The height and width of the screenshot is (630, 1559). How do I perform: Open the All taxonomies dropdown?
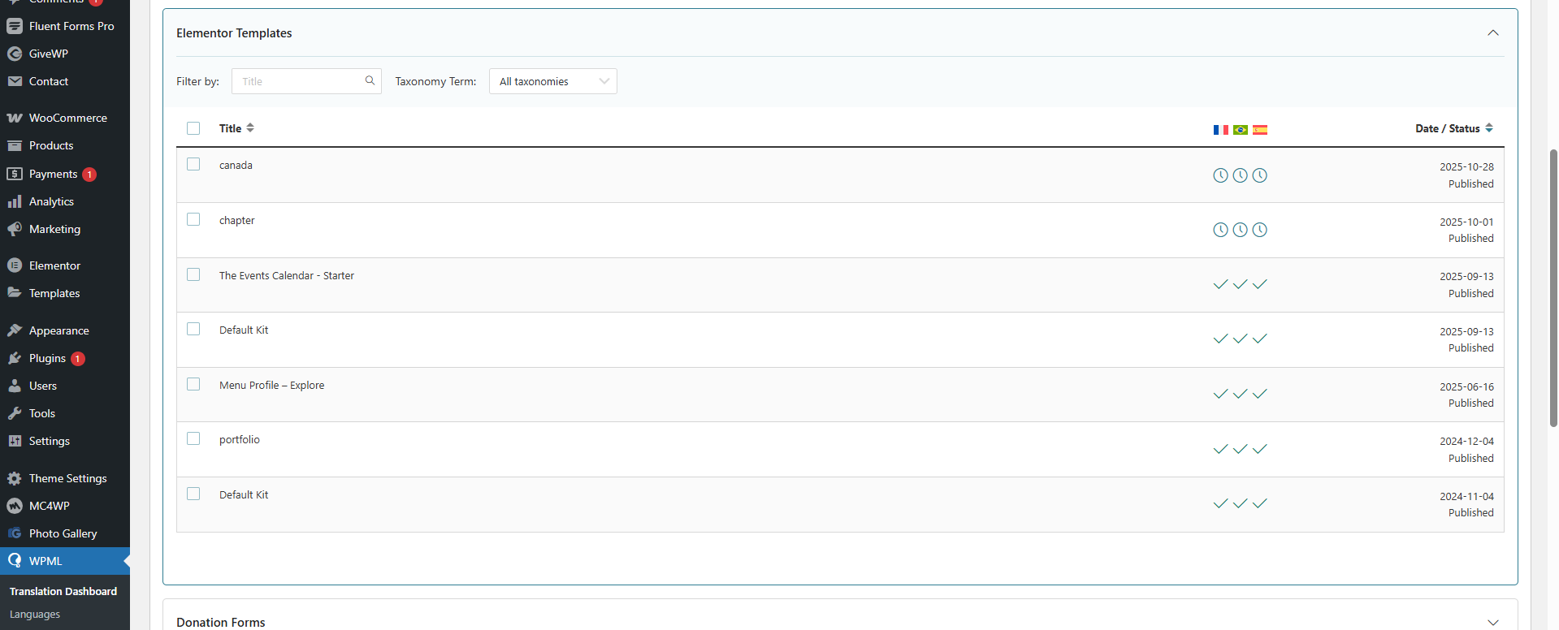(x=552, y=81)
